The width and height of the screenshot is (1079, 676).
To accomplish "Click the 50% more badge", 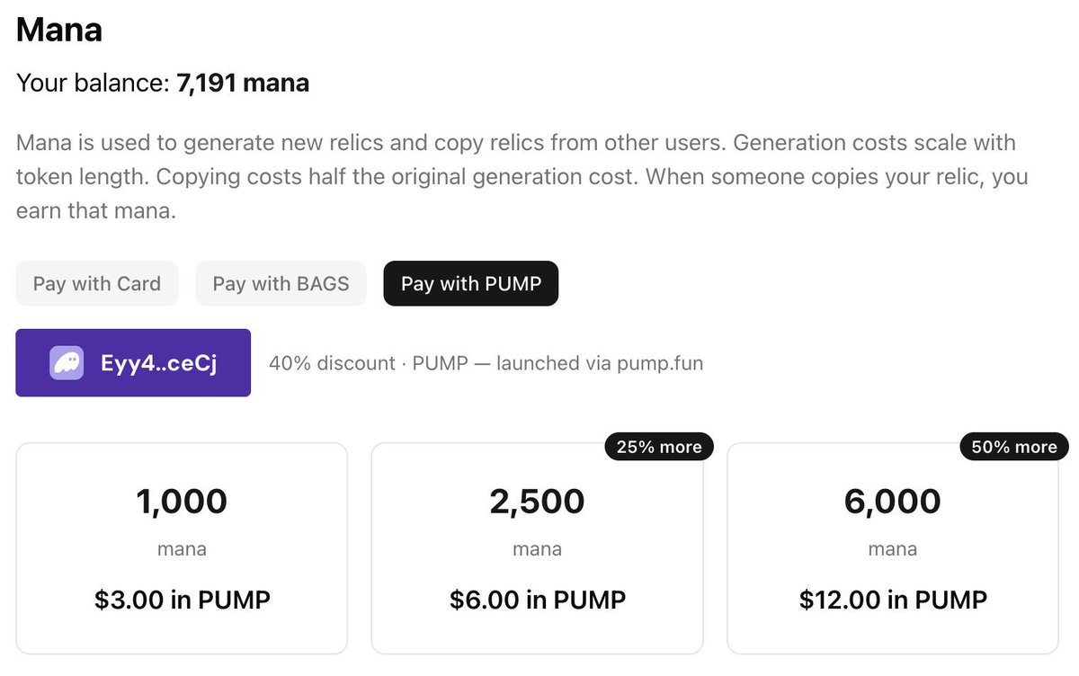I will [1014, 447].
